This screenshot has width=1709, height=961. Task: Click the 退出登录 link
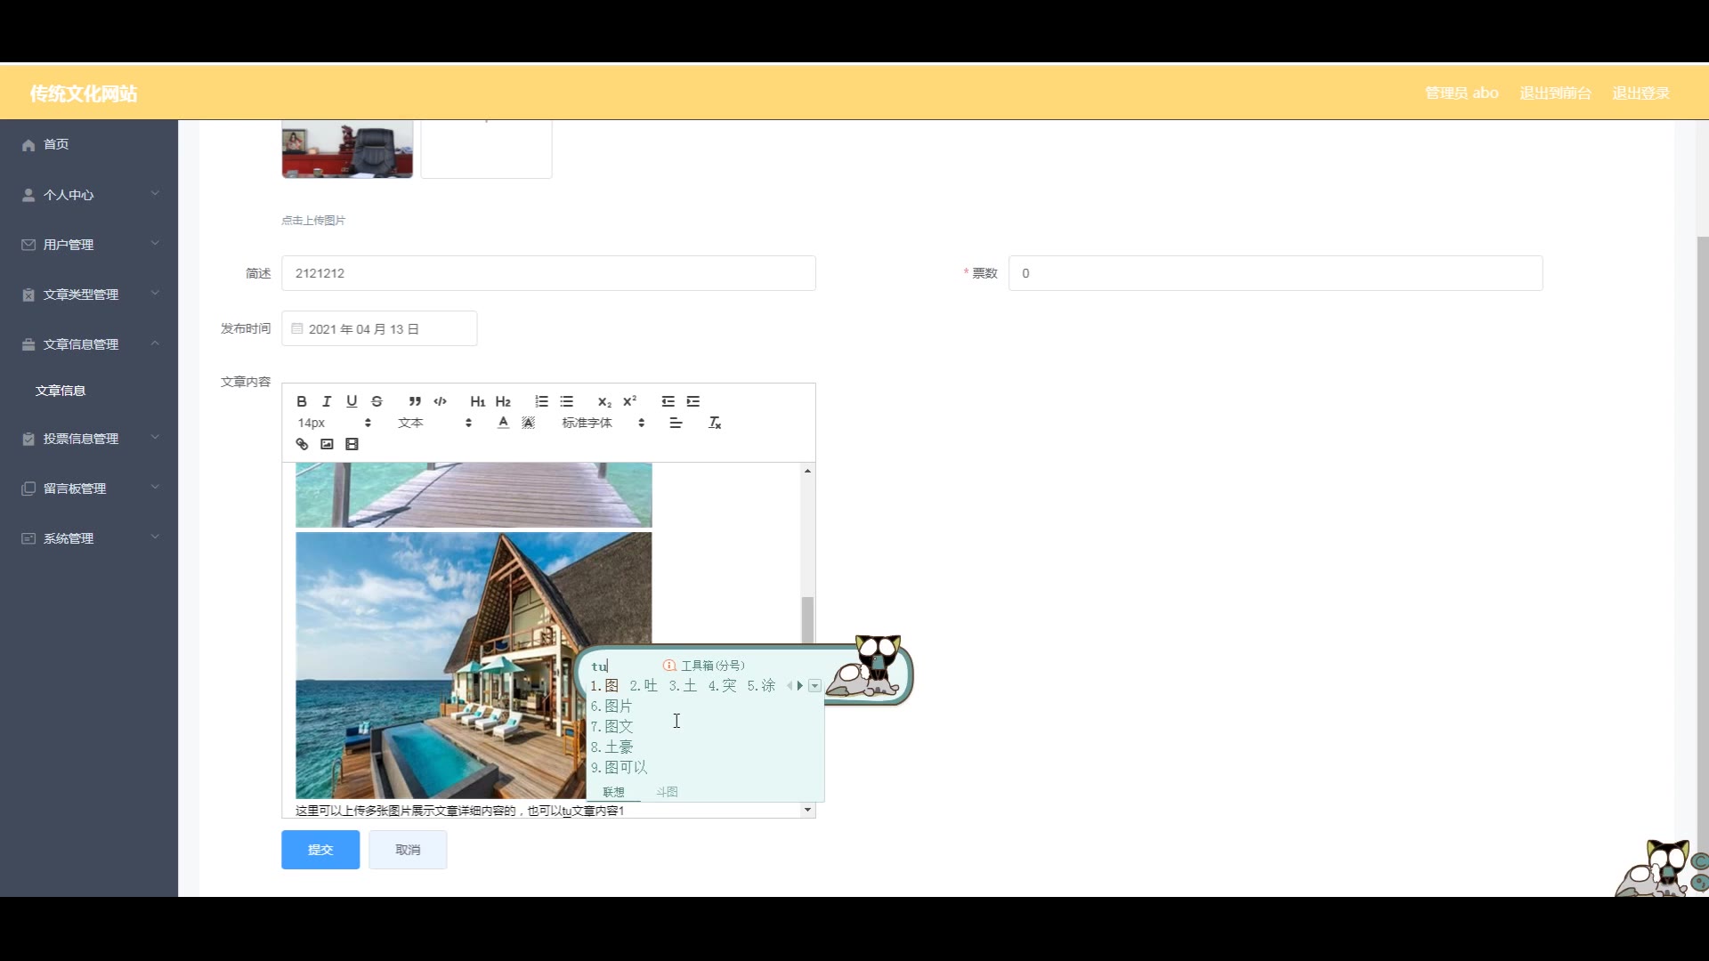pos(1640,93)
